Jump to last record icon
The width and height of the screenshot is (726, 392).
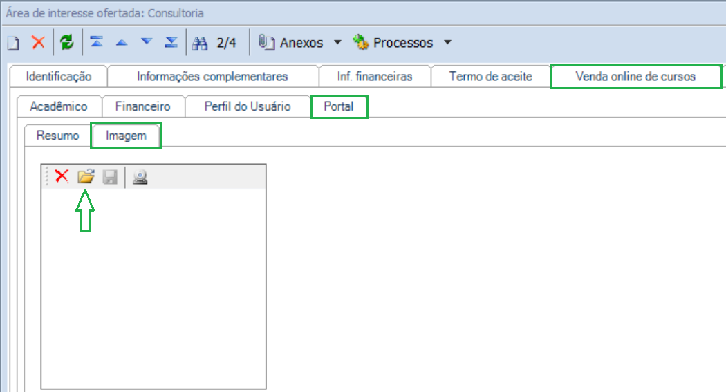click(x=171, y=42)
